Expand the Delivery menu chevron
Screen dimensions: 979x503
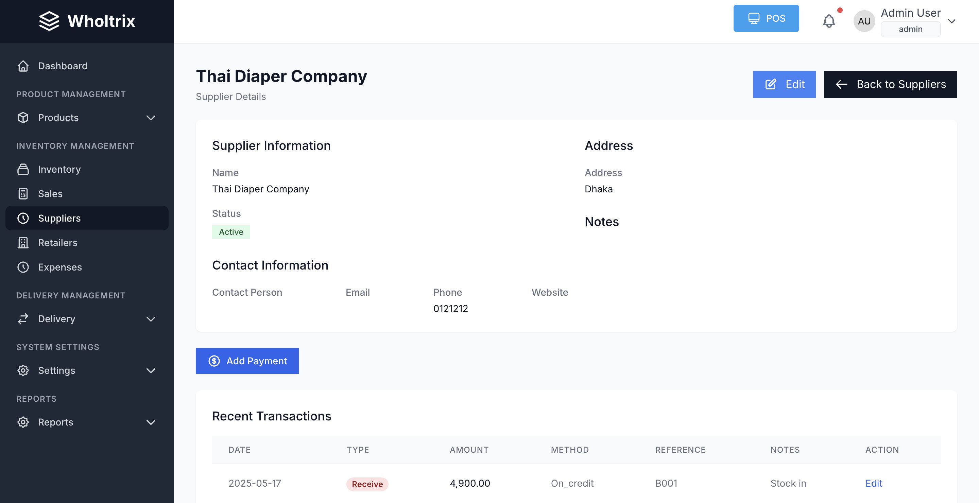click(x=151, y=319)
